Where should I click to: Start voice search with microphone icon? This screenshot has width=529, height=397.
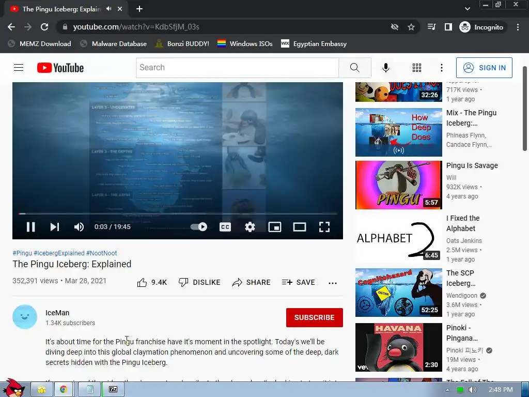pyautogui.click(x=385, y=68)
